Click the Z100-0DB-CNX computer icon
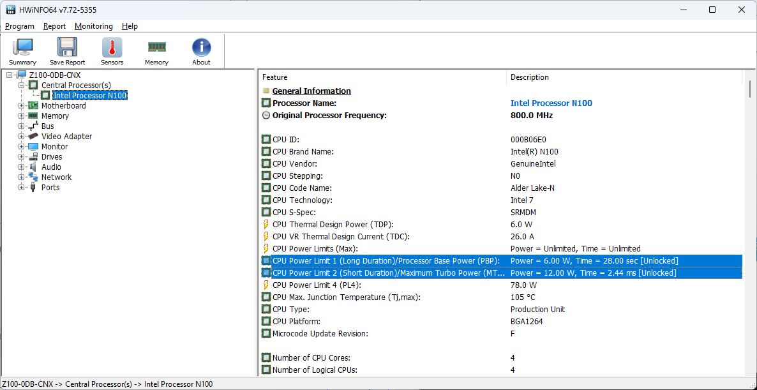757x390 pixels. click(21, 75)
